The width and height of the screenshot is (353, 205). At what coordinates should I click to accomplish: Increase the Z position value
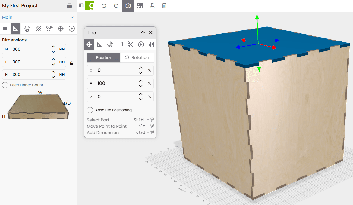point(141,94)
